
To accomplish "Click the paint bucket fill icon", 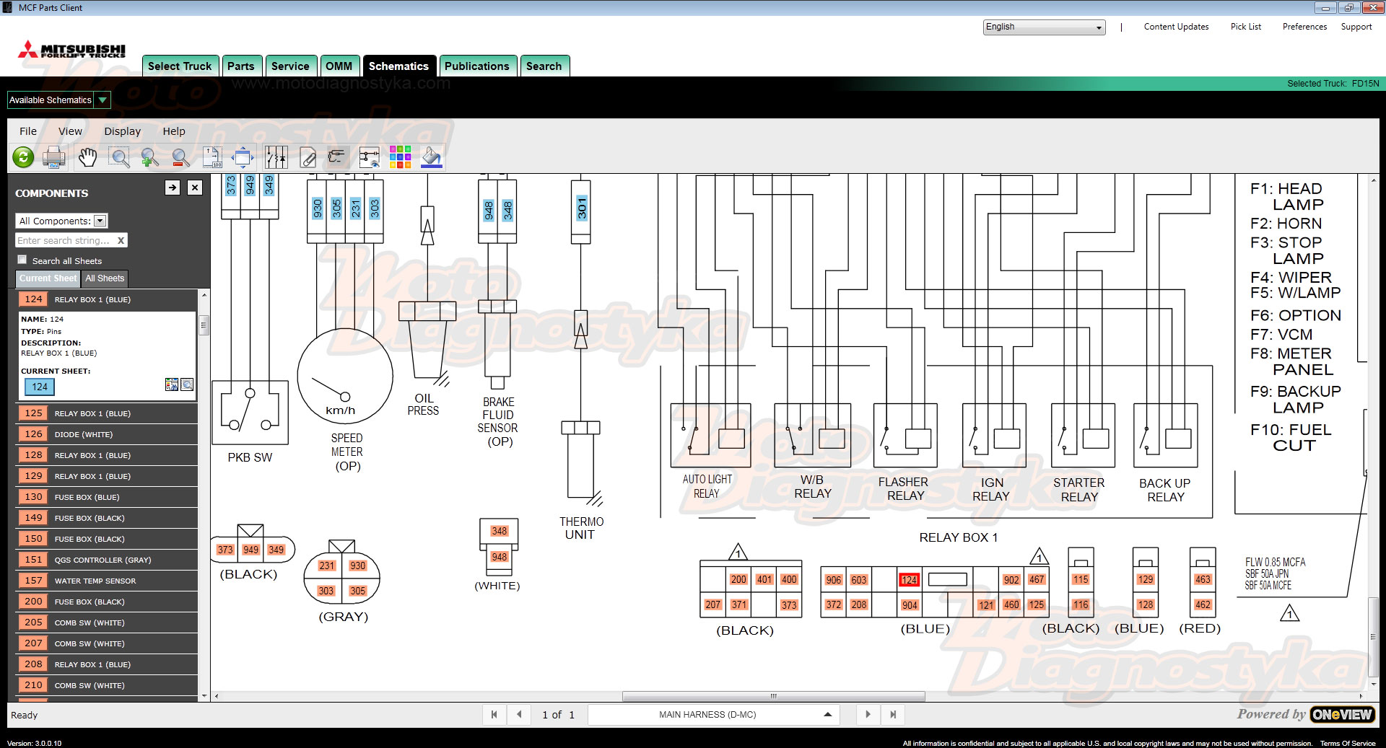I will click(432, 157).
